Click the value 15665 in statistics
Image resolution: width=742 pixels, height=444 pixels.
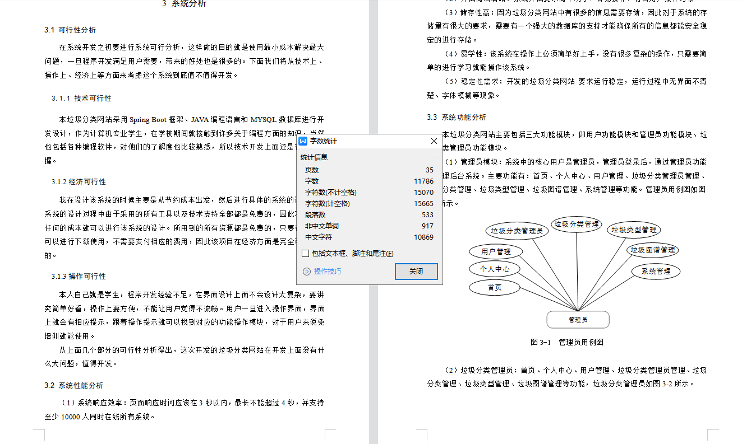coord(424,203)
